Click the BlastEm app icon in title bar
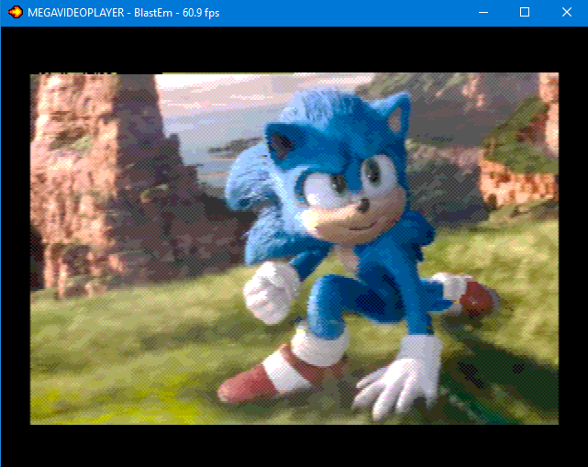Screen dimensions: 588x467 pos(16,12)
